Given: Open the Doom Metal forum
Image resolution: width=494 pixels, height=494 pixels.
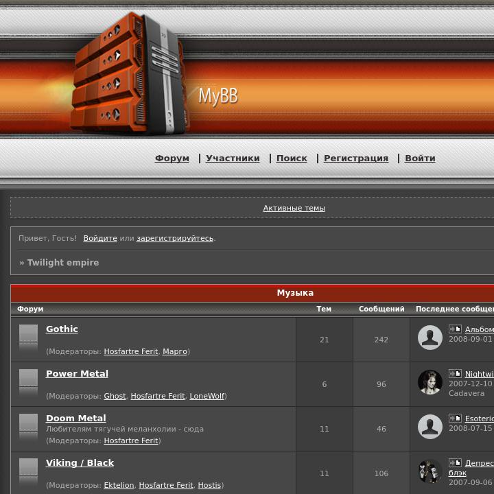Looking at the screenshot, I should pyautogui.click(x=75, y=418).
